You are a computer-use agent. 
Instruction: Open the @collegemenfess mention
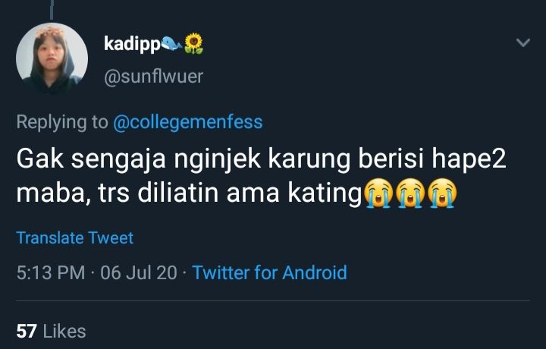coord(187,121)
